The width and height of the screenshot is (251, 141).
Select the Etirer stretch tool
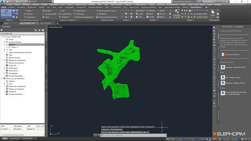[x=139, y=17]
